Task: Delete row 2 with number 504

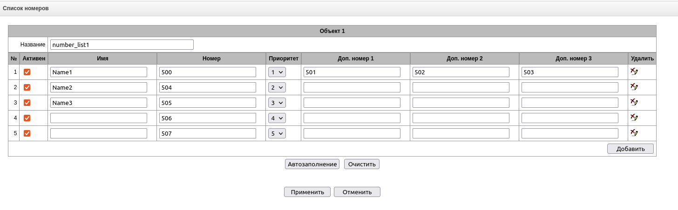Action: [x=634, y=87]
